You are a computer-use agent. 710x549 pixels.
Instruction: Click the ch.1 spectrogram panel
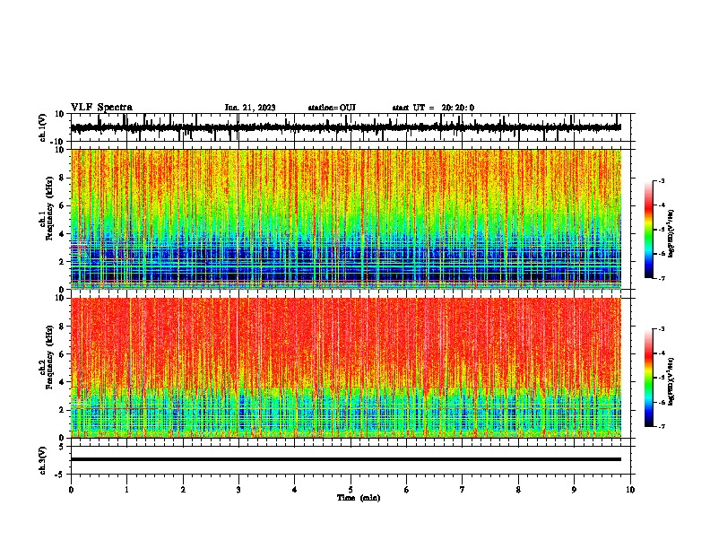[x=345, y=219]
